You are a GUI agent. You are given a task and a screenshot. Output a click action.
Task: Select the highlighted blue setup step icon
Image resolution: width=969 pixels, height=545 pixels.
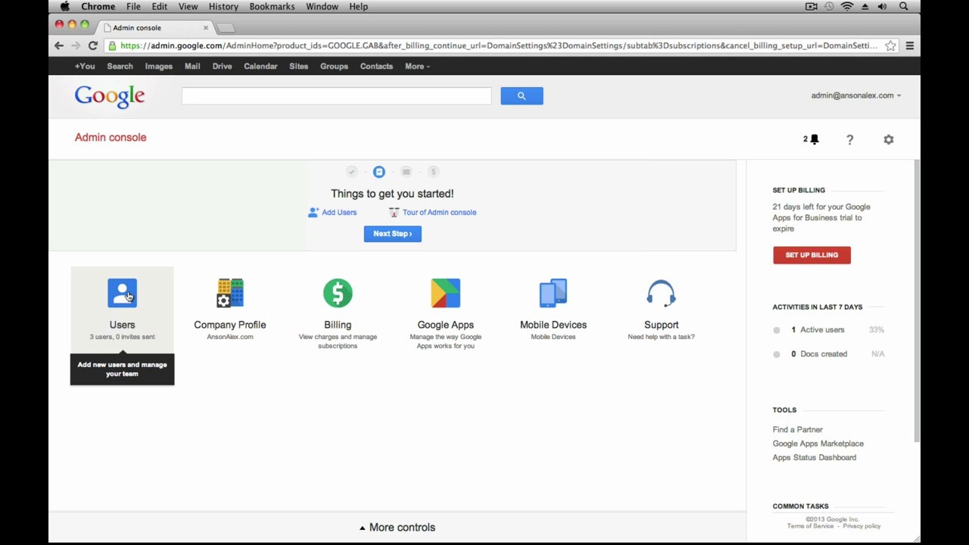(x=379, y=172)
